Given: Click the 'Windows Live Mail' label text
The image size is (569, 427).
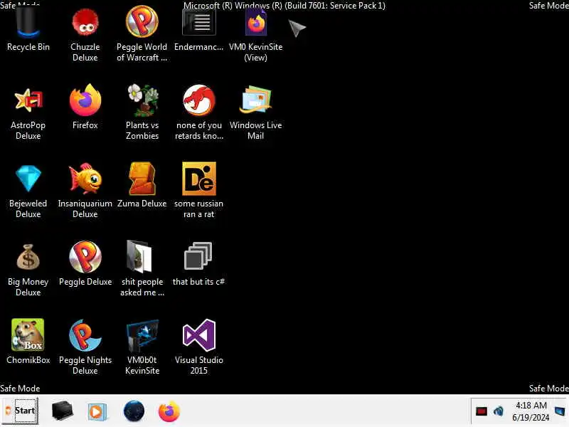Looking at the screenshot, I should [x=256, y=130].
